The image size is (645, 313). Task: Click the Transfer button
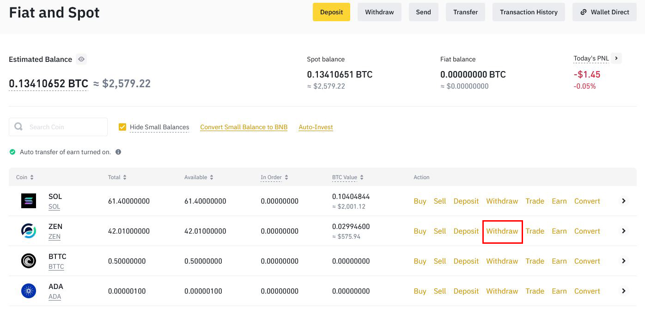tap(465, 12)
